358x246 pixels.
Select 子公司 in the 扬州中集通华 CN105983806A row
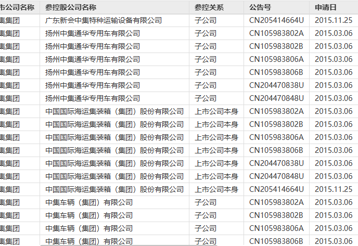click(205, 59)
